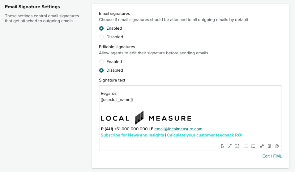The height and width of the screenshot is (172, 295).
Task: Underline the selected signature text
Action: (237, 146)
